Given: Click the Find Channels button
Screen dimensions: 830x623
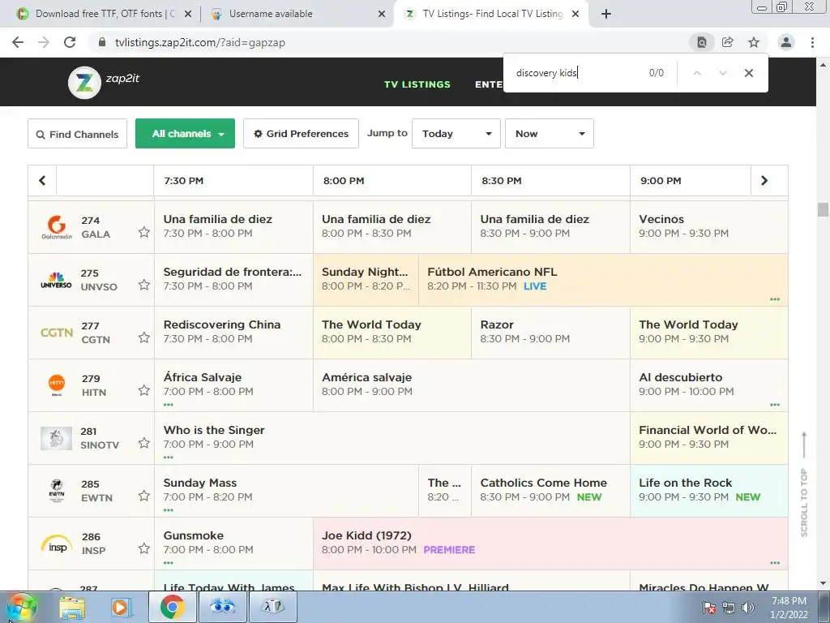Looking at the screenshot, I should [x=77, y=134].
